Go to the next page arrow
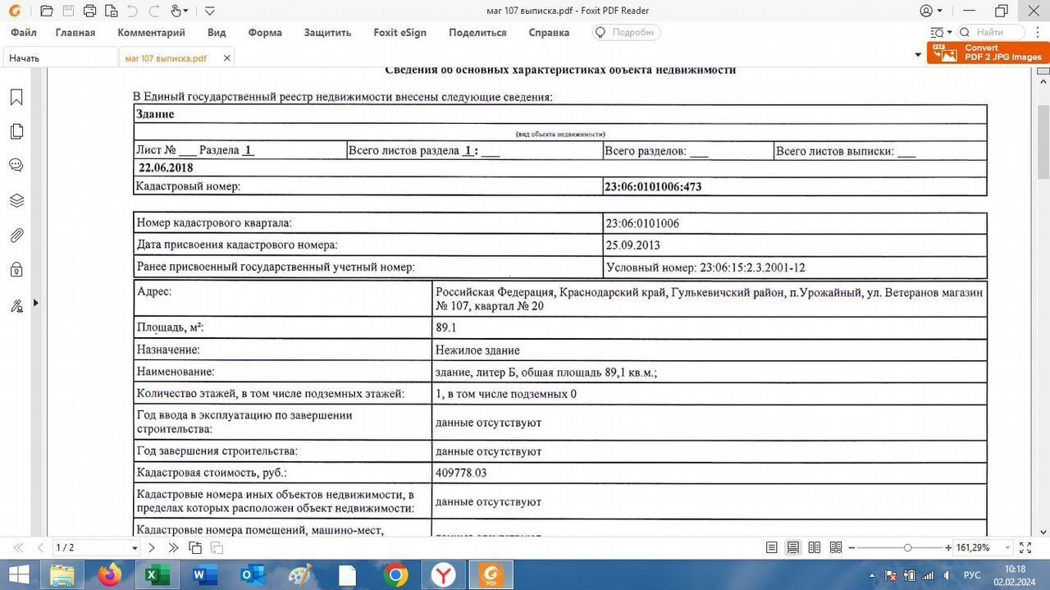The height and width of the screenshot is (590, 1050). point(152,547)
